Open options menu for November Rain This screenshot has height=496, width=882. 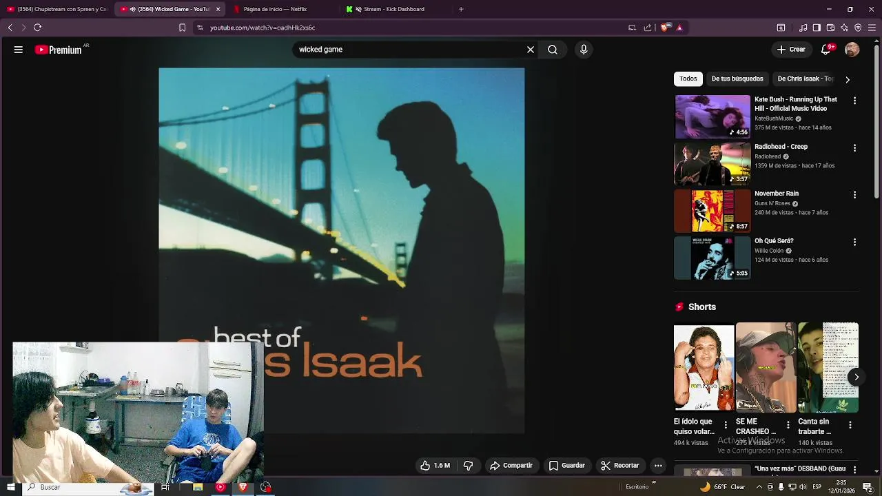click(x=854, y=195)
